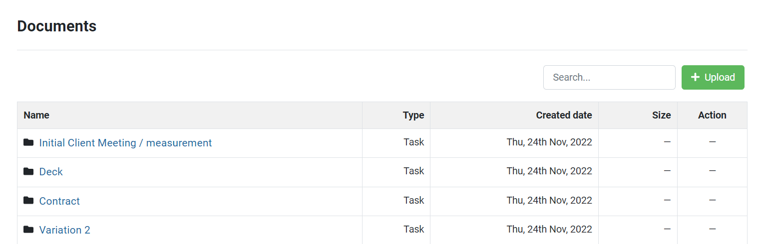The width and height of the screenshot is (759, 244).
Task: Open Initial Client Meeting / measurement folder
Action: click(x=125, y=143)
